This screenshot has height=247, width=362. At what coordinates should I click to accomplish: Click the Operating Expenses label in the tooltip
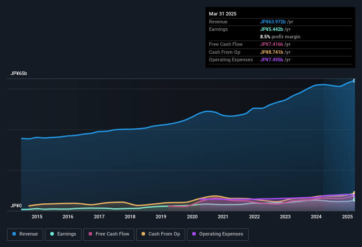click(x=231, y=60)
